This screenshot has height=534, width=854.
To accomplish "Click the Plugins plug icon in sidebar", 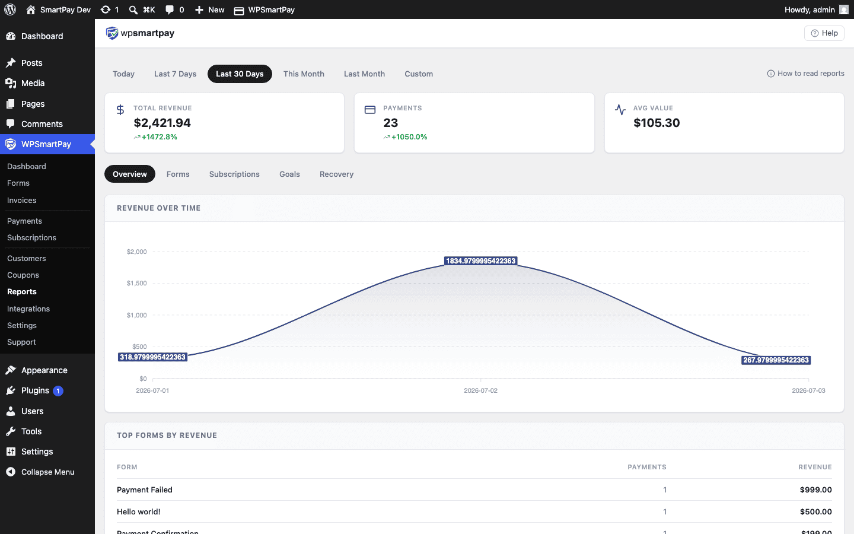I will 11,390.
